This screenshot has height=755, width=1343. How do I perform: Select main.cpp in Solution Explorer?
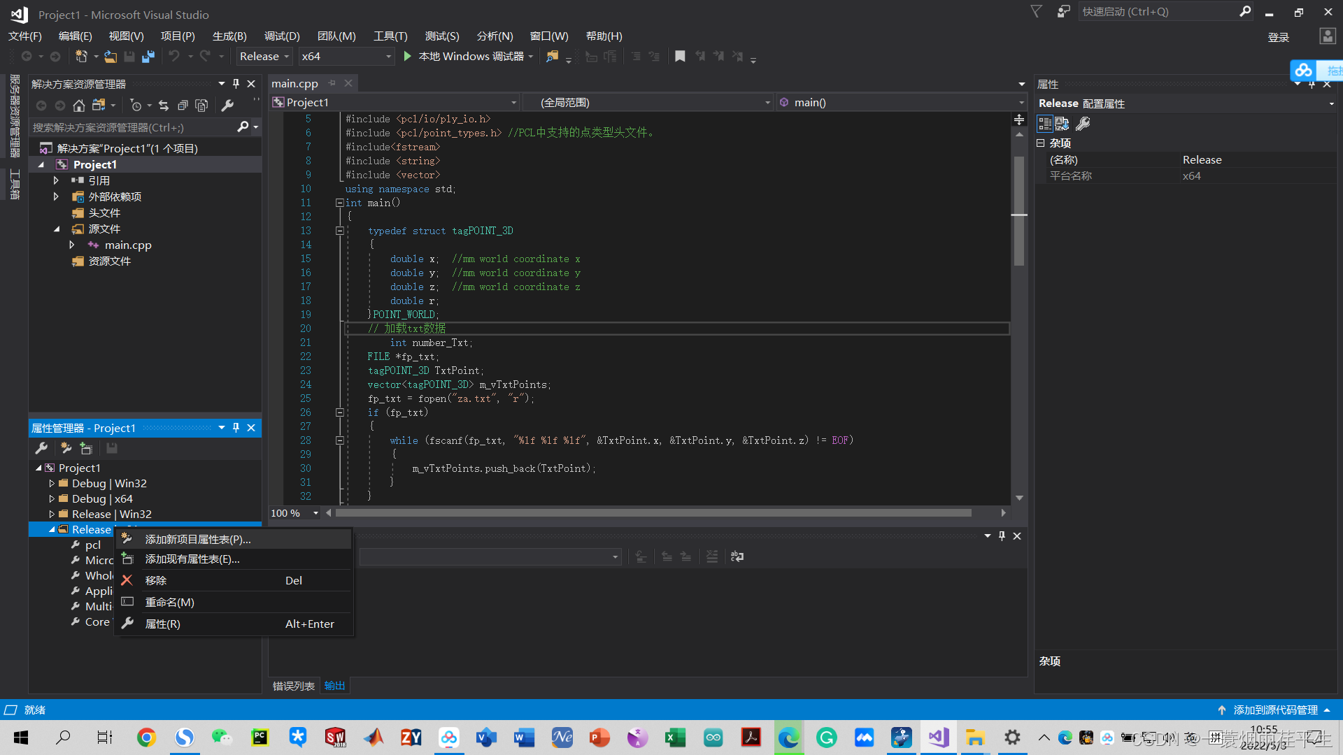[128, 245]
